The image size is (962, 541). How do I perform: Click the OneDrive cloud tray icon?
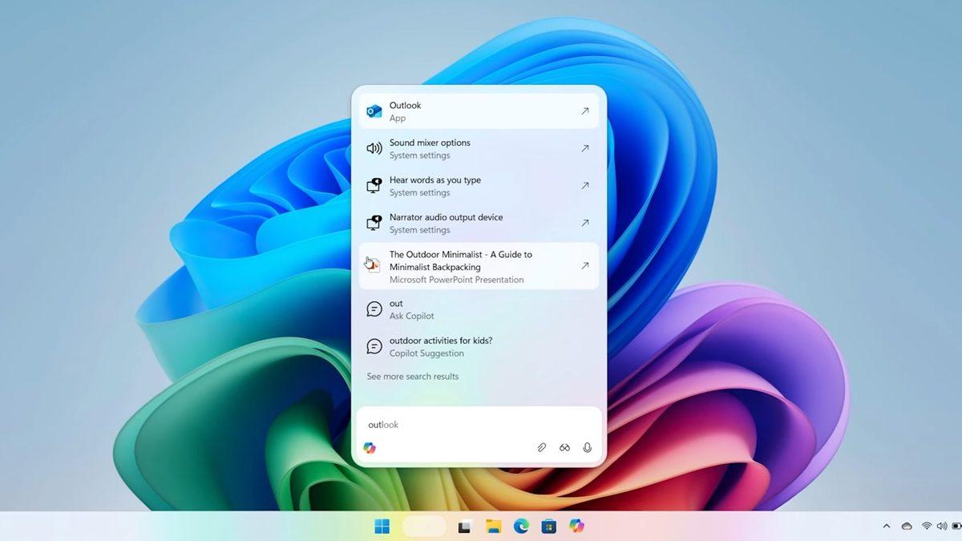pos(907,527)
